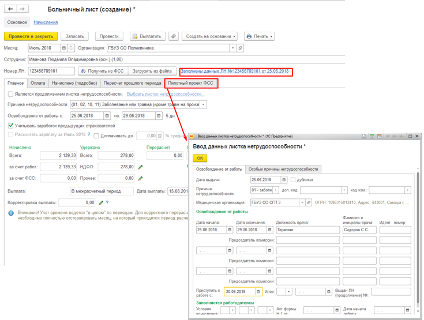
Task: Switch to Пилотный проект ФСС tab
Action: click(x=190, y=83)
